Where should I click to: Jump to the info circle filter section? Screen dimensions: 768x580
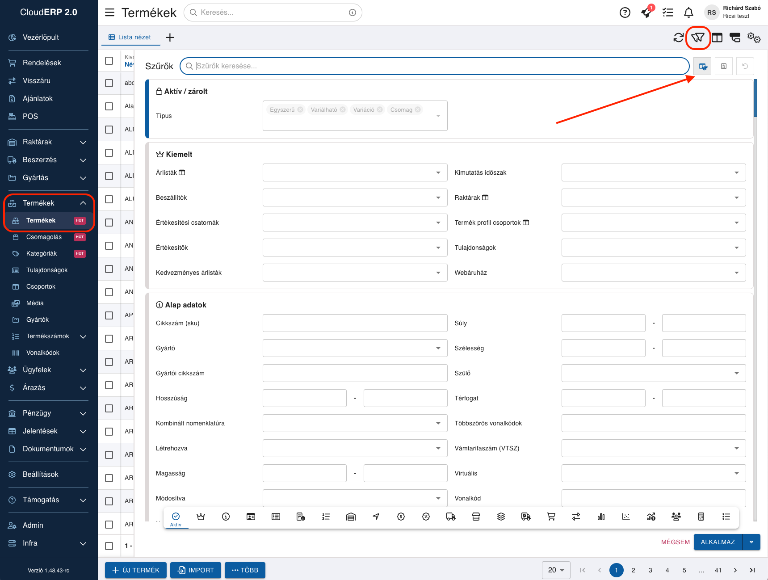pyautogui.click(x=226, y=517)
